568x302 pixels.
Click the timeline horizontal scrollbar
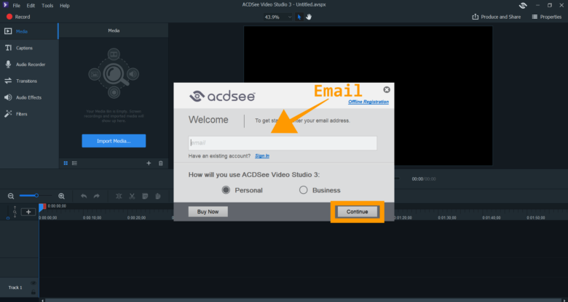click(x=304, y=301)
